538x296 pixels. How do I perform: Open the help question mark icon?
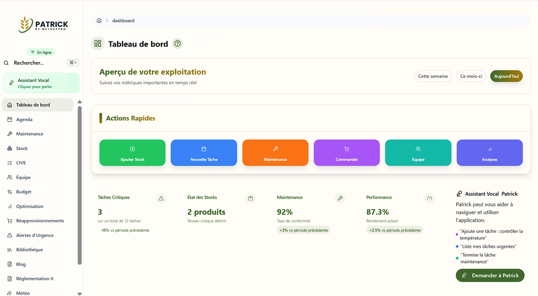click(178, 44)
